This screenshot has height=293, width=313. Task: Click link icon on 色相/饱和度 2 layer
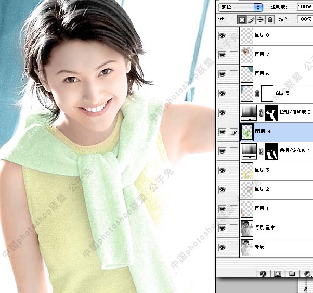[x=260, y=112]
